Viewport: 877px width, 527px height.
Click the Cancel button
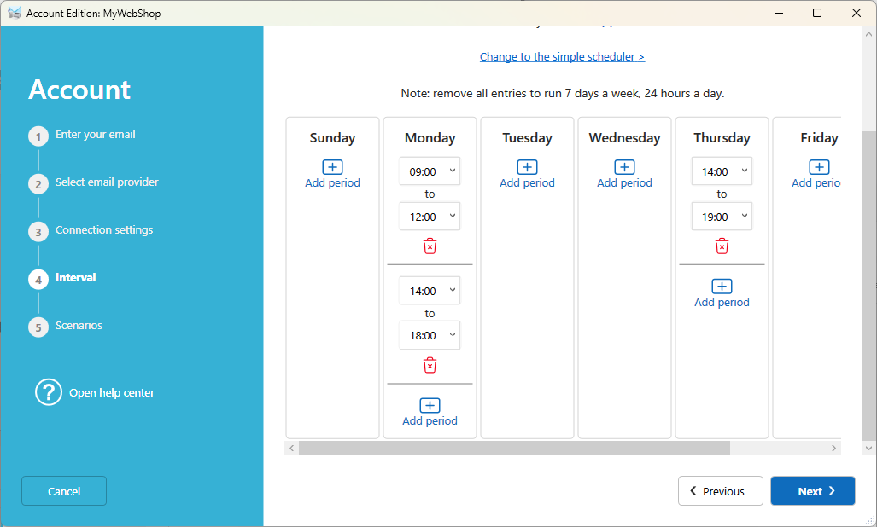tap(64, 490)
